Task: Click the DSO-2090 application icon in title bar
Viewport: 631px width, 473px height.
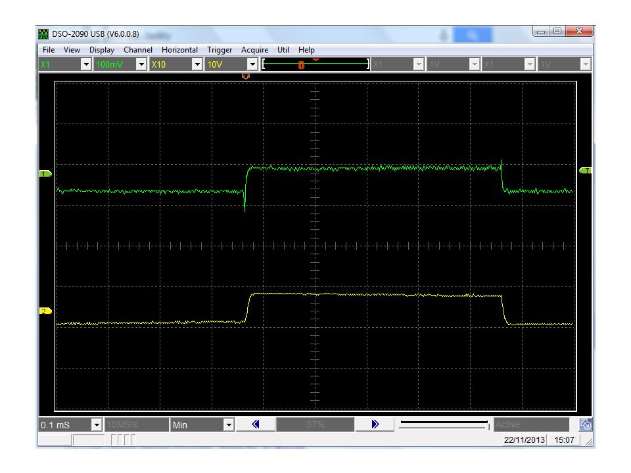Action: click(x=44, y=34)
